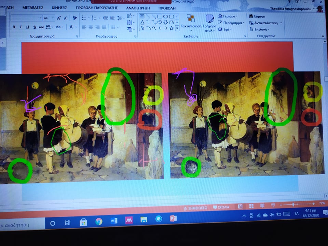Start slide show from status bar
The image size is (328, 246).
(273, 205)
